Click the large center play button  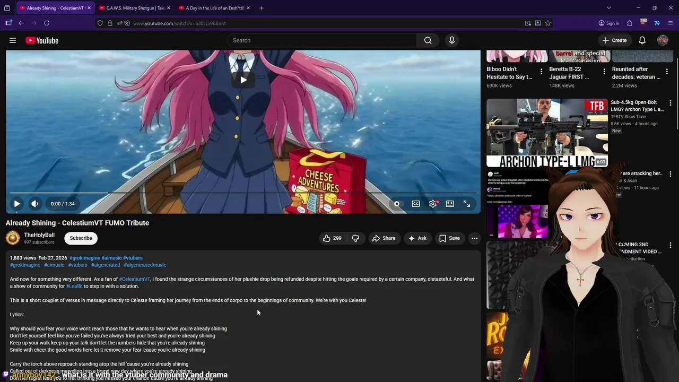(243, 80)
